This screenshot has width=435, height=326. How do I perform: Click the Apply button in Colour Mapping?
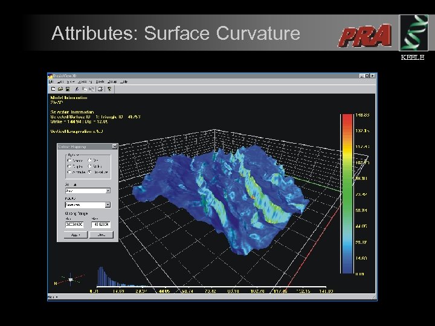76,235
